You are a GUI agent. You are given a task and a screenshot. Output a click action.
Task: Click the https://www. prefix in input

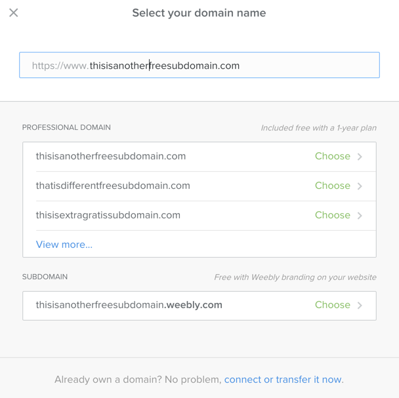click(x=60, y=66)
